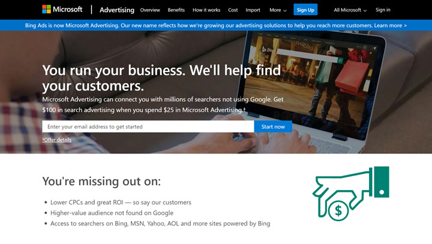
Task: Expand the More navigation dropdown
Action: click(x=278, y=10)
